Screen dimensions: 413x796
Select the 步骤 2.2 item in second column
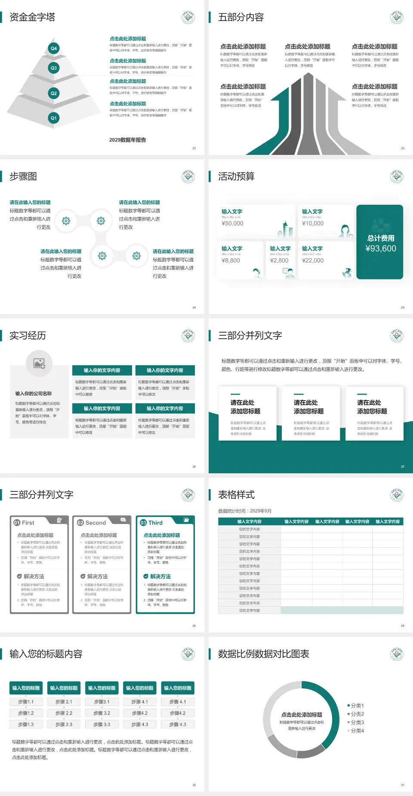click(x=64, y=713)
